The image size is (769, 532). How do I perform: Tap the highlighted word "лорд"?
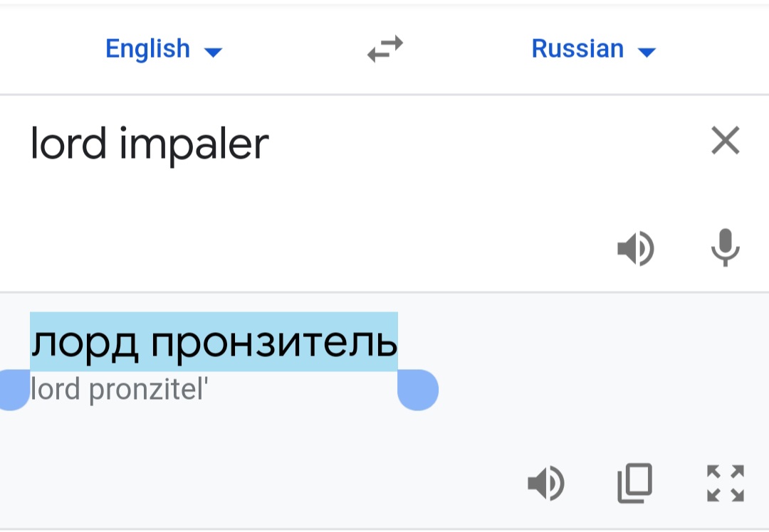click(84, 343)
